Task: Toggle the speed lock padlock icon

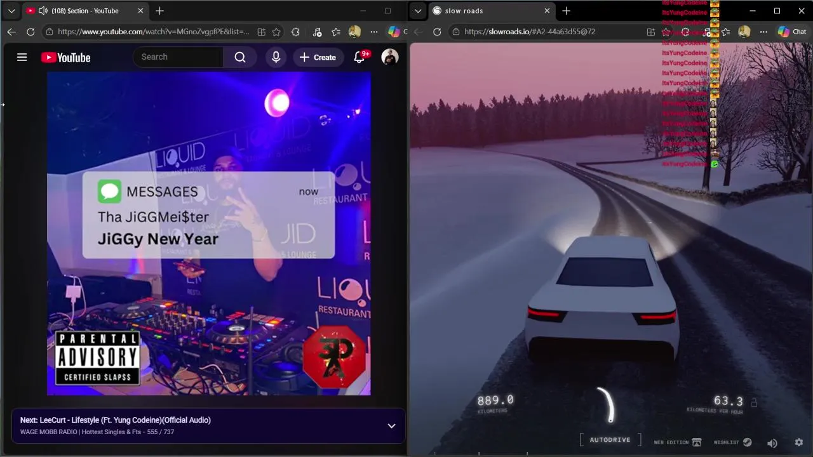Action: pos(754,402)
